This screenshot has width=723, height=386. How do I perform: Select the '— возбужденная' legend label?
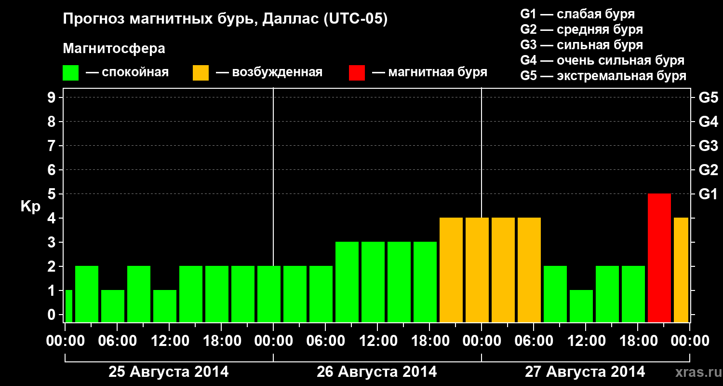click(x=269, y=72)
